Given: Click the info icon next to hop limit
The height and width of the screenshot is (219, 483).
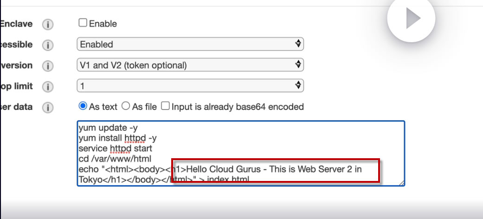Looking at the screenshot, I should (x=48, y=87).
